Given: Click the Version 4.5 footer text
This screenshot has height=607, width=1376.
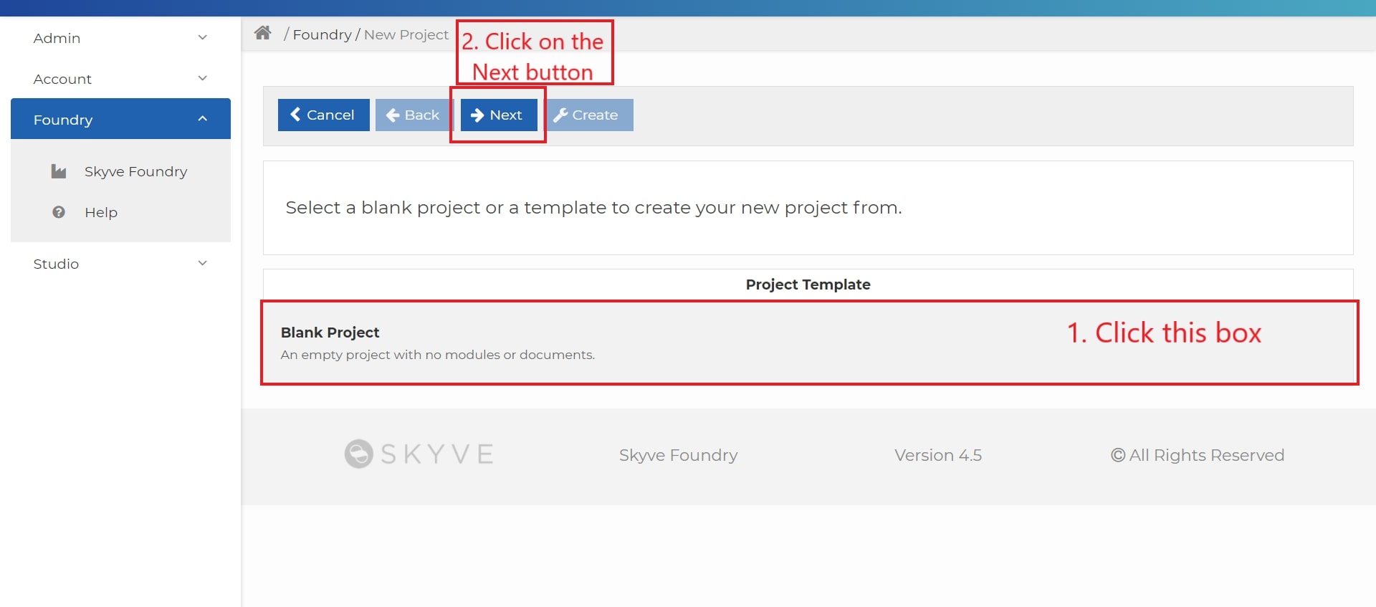Looking at the screenshot, I should 938,455.
